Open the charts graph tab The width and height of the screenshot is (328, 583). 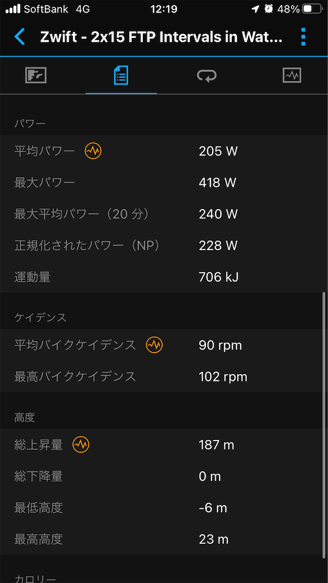pos(292,75)
